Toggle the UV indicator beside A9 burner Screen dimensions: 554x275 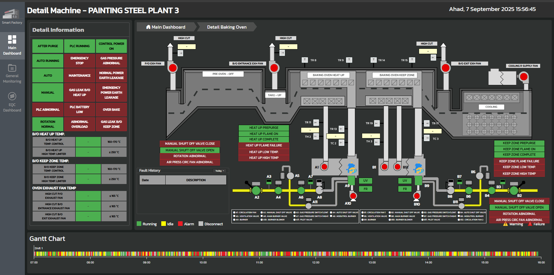click(x=365, y=181)
